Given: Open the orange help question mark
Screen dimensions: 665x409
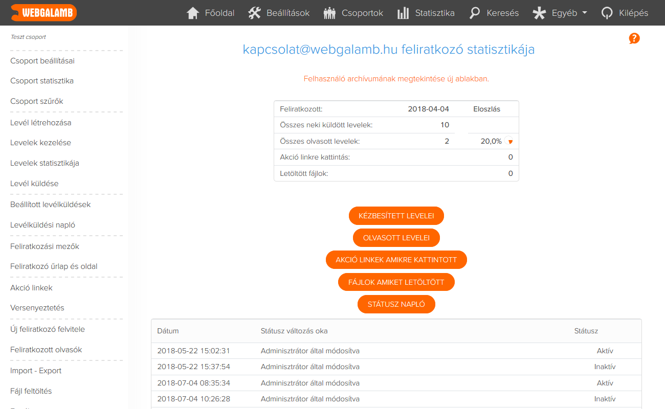Looking at the screenshot, I should click(x=634, y=38).
